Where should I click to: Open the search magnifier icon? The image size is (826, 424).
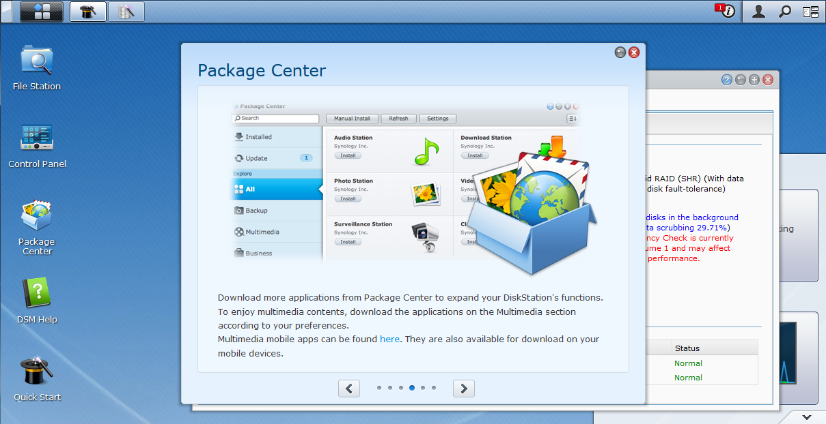click(x=785, y=11)
